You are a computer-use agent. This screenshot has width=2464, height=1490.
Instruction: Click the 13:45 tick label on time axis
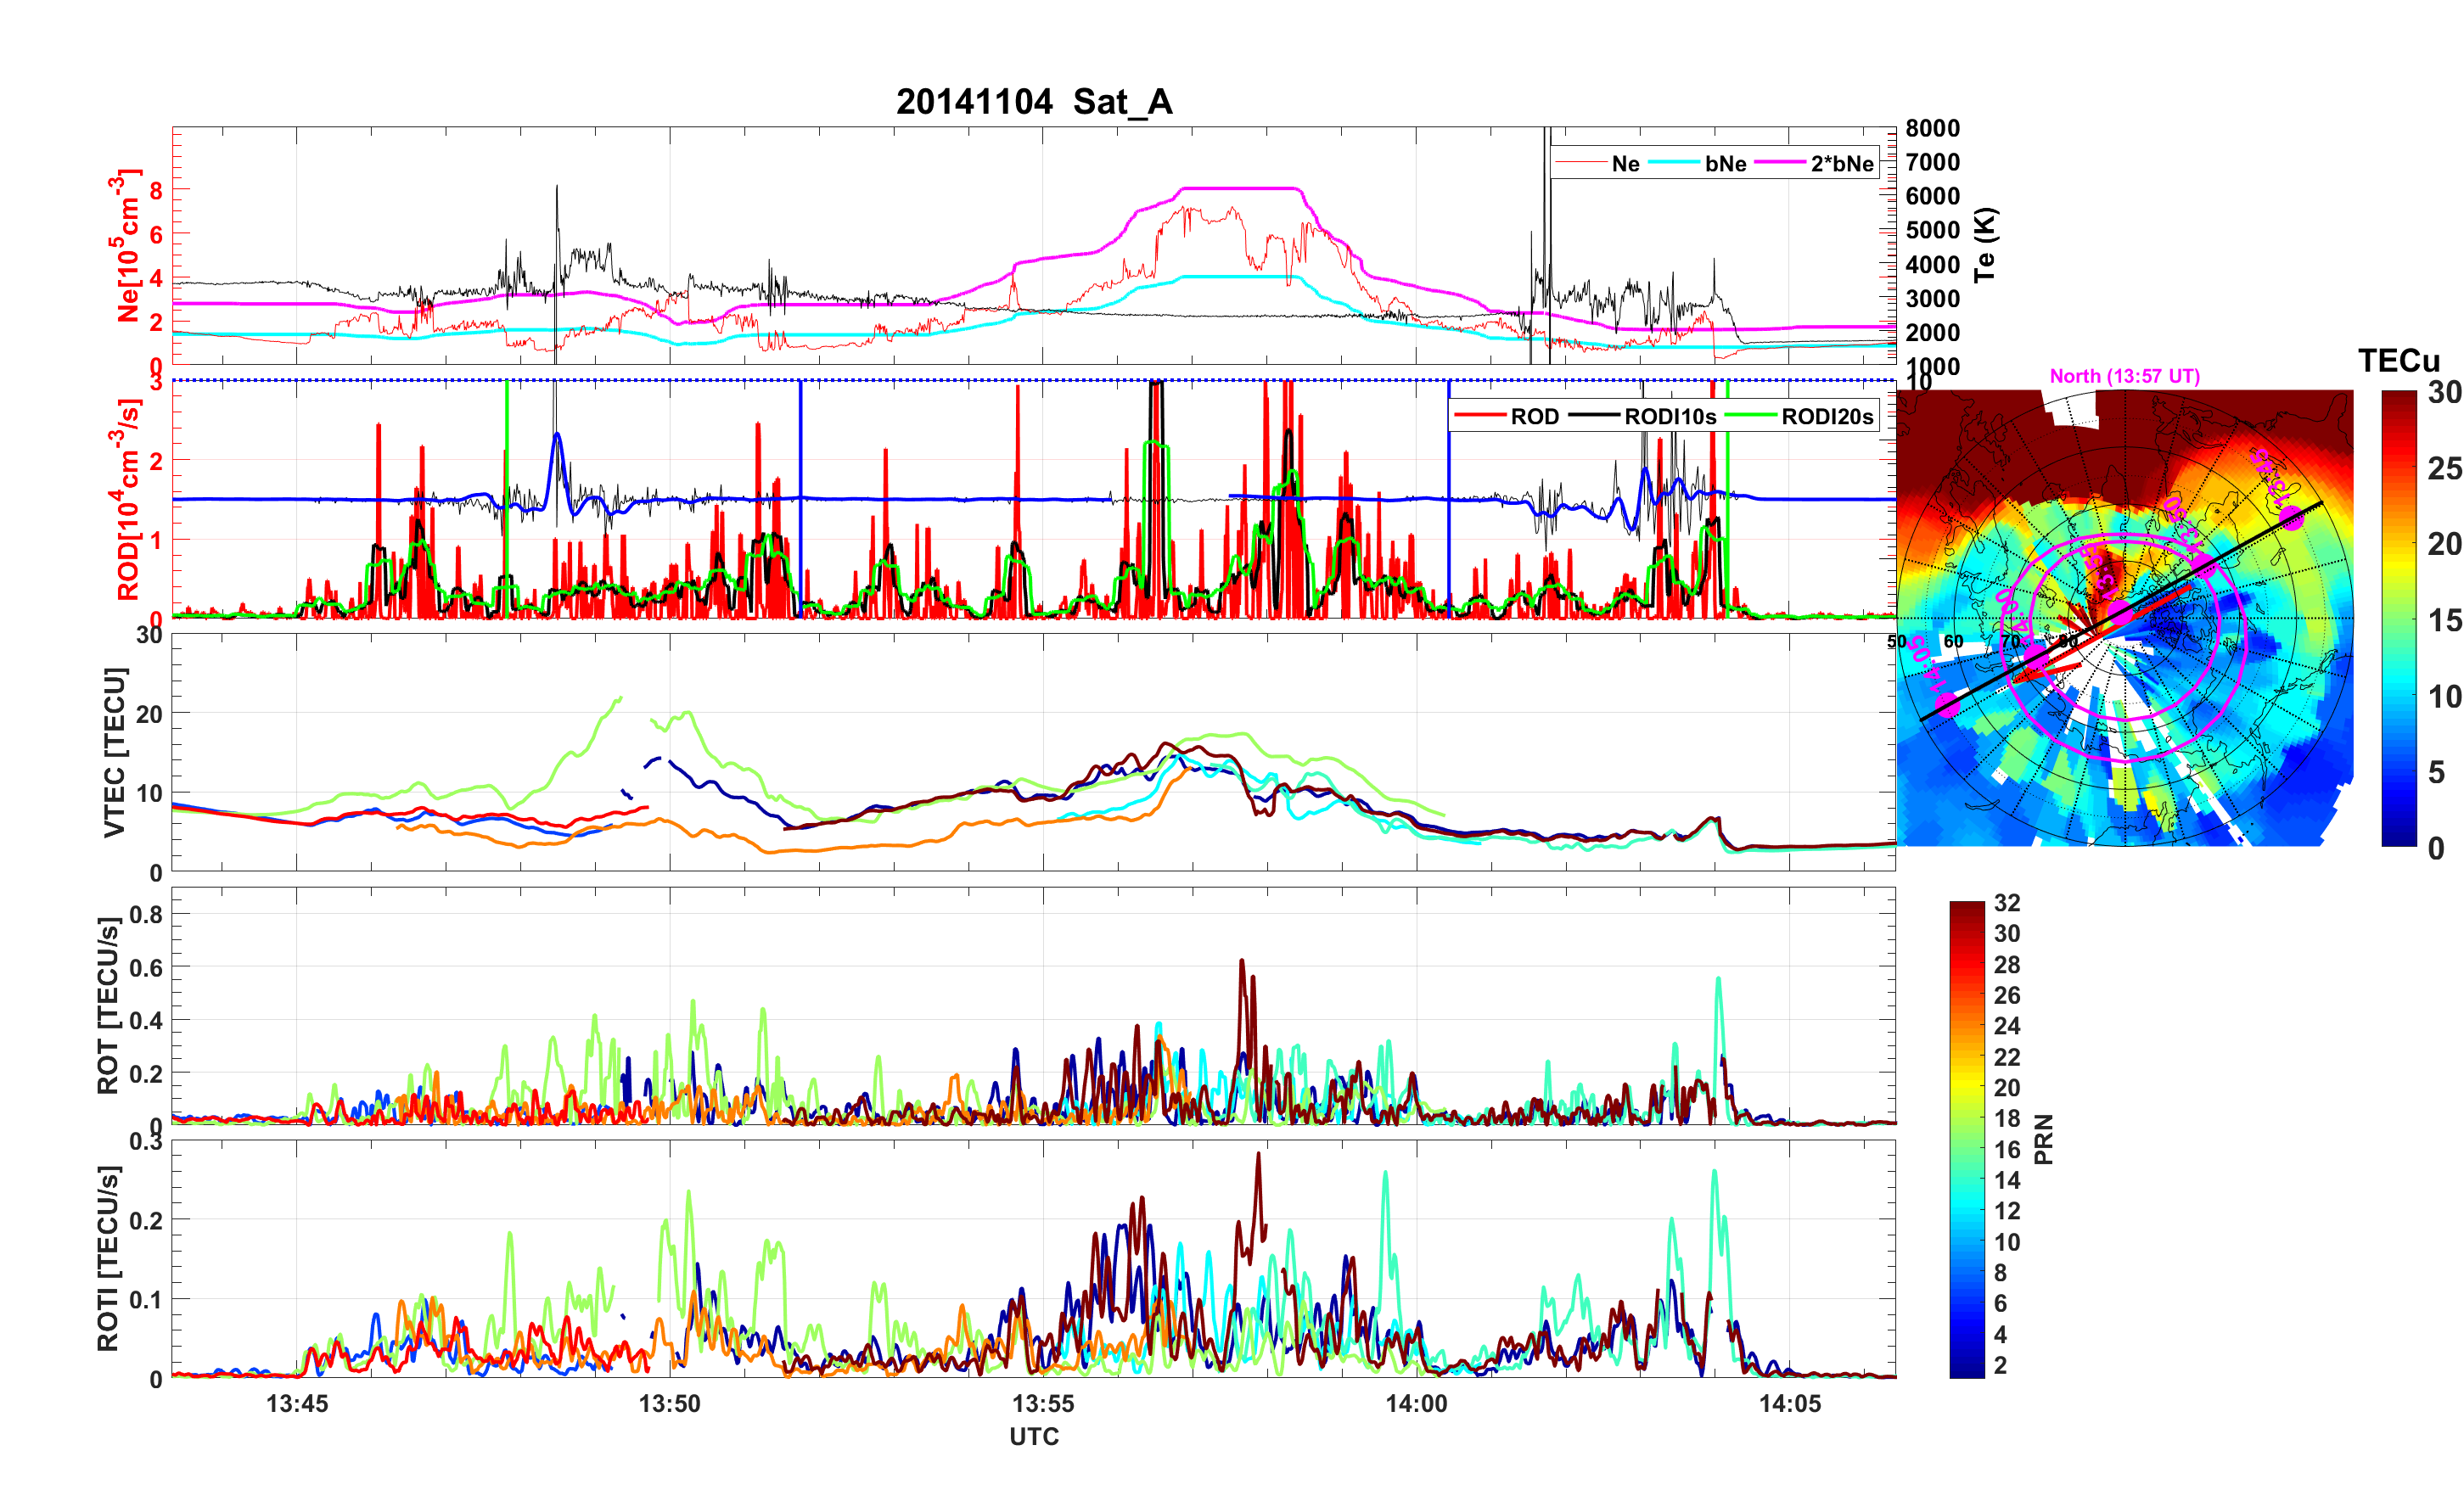(296, 1404)
